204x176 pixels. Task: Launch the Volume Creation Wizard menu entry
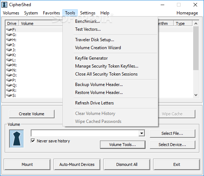tap(110, 48)
